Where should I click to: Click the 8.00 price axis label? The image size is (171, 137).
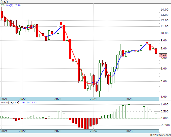(x=163, y=48)
